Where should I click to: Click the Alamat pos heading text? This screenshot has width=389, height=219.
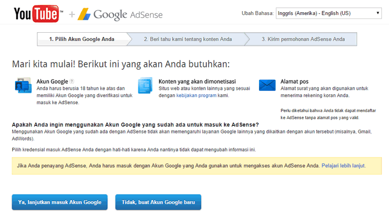[x=295, y=82]
